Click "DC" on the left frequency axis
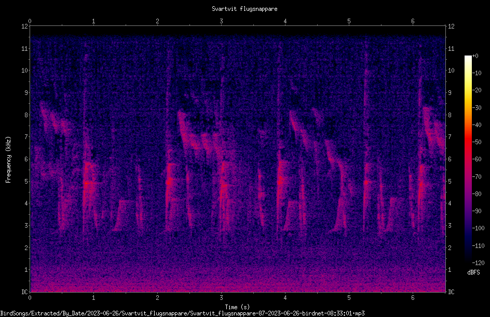Viewport: 490px width, 317px height. (x=24, y=292)
